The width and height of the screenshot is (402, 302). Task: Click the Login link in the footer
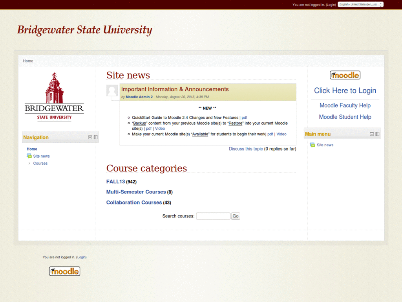(81, 257)
